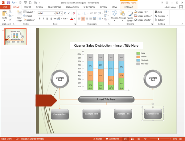The height and width of the screenshot is (141, 185).
Task: Toggle Italic text formatting
Action: [43, 19]
